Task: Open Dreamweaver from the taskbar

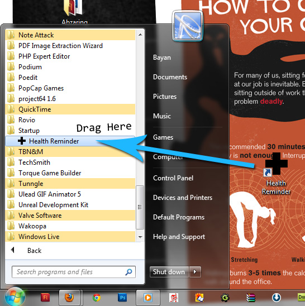Action: 301,297
